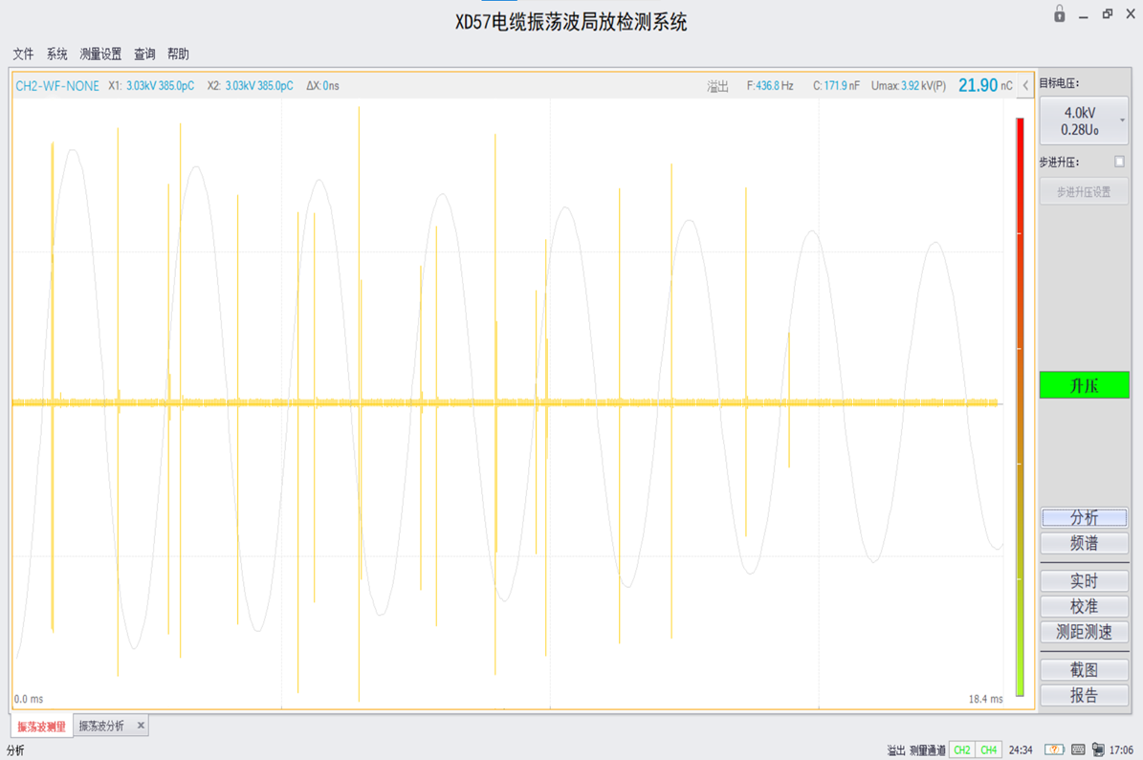
Task: Click the computer connection status icon
Action: pos(1098,750)
